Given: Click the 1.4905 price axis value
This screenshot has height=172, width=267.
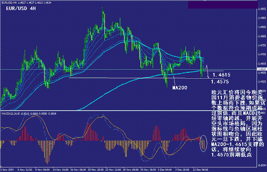Looking at the screenshot, I should point(262,18).
